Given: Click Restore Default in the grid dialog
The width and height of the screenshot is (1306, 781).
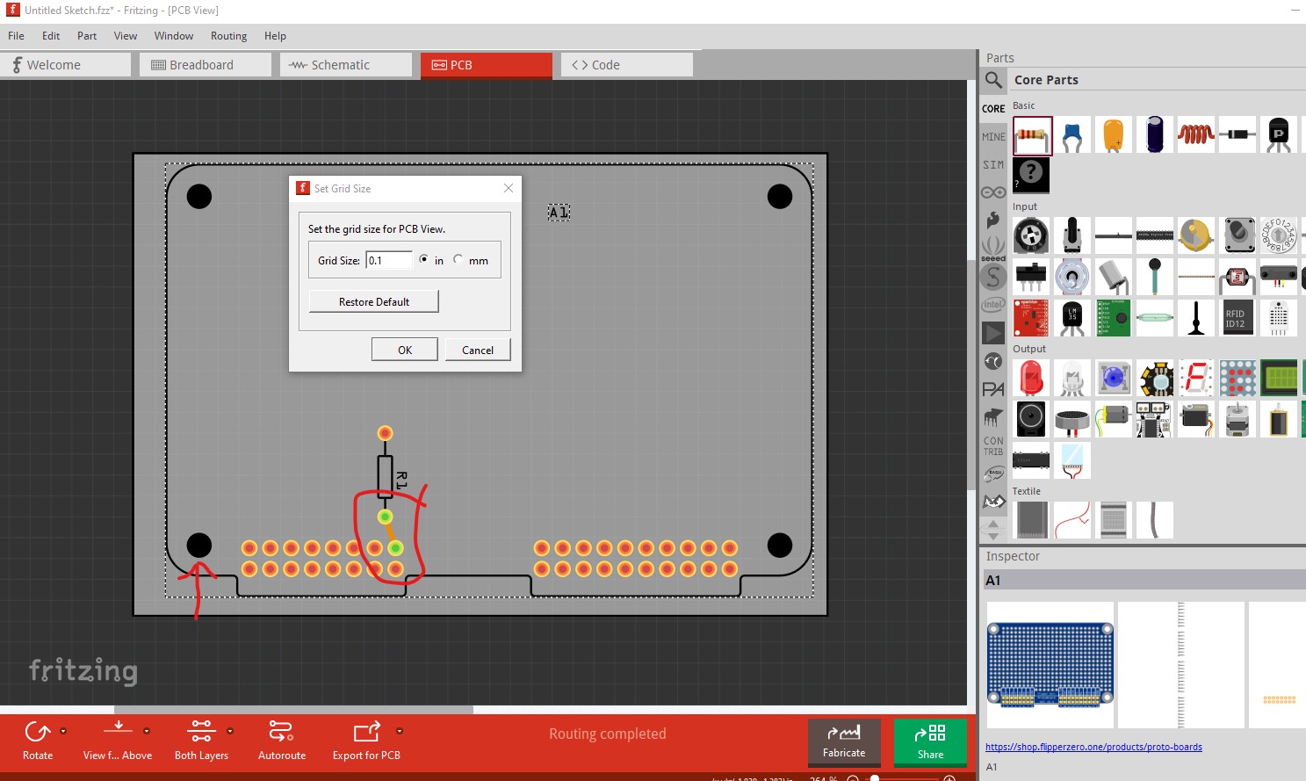Looking at the screenshot, I should pyautogui.click(x=373, y=301).
